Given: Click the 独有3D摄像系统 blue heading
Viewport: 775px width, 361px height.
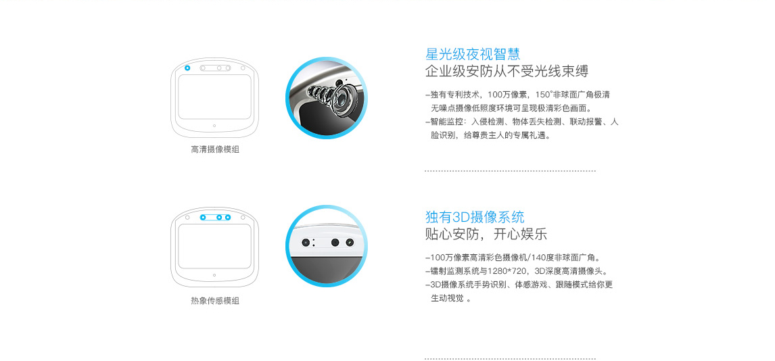Looking at the screenshot, I should click(x=475, y=217).
